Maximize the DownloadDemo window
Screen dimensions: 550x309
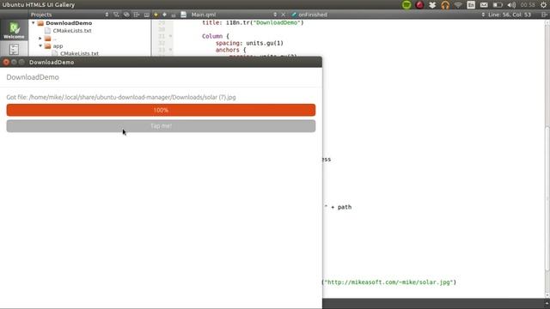21,62
